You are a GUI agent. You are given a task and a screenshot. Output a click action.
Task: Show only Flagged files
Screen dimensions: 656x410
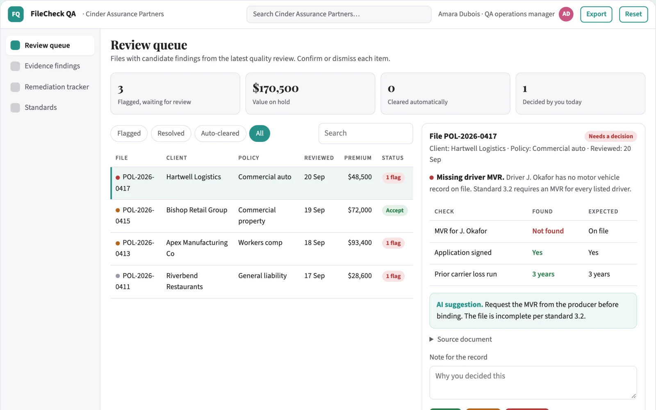pos(129,133)
